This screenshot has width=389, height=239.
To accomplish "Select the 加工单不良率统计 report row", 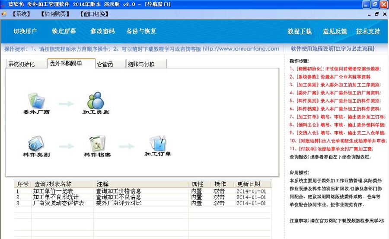I will (x=143, y=197).
